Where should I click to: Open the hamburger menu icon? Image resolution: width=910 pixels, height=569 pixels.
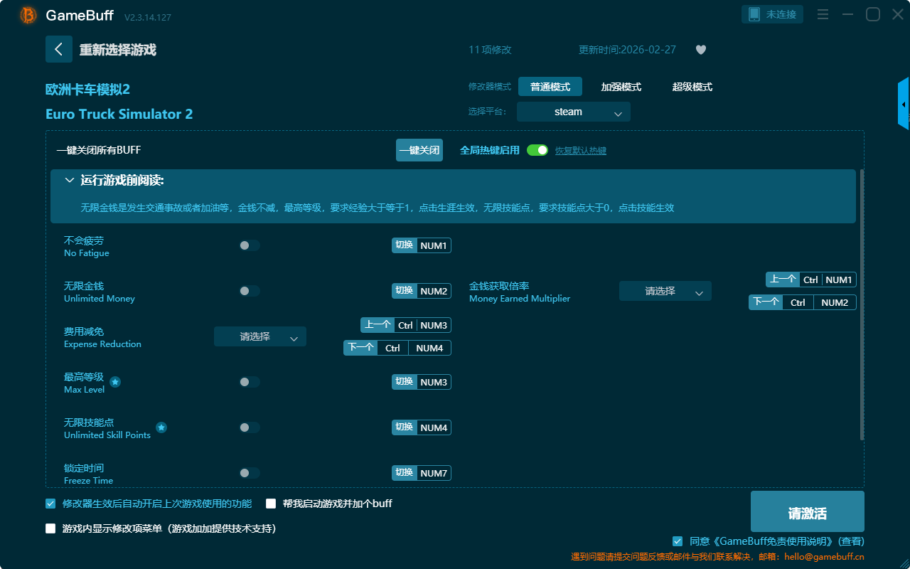coord(823,14)
